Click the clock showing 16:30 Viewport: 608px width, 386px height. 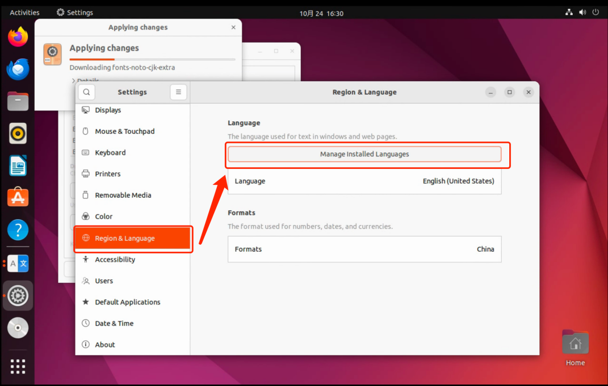pyautogui.click(x=321, y=13)
